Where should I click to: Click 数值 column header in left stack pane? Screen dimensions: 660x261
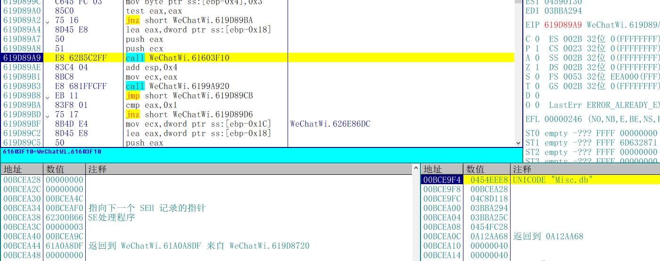[65, 169]
